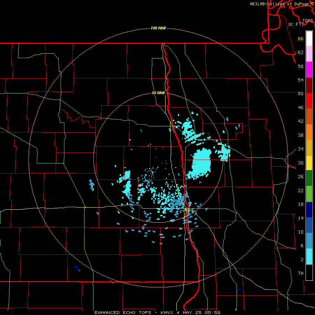Click the white swatch in the tops legend
315x315 pixels.
tap(309, 38)
